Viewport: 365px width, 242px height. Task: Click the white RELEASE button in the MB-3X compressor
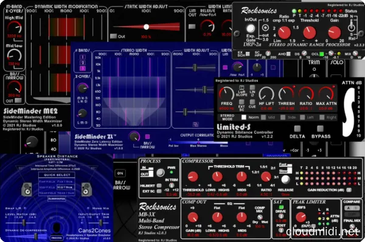pyautogui.click(x=285, y=179)
